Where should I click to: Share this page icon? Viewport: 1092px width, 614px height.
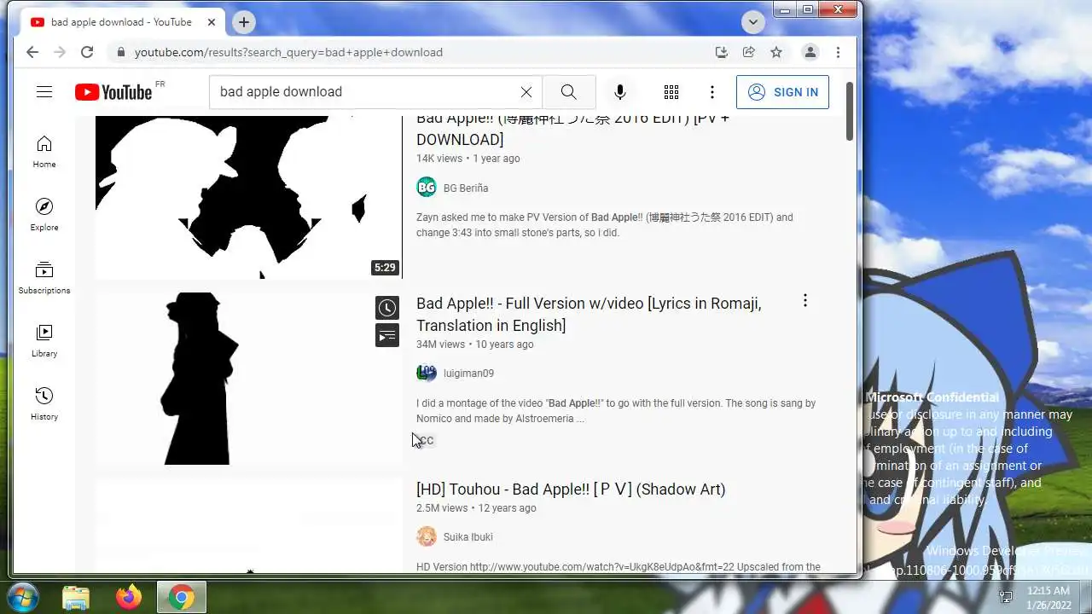(x=749, y=52)
